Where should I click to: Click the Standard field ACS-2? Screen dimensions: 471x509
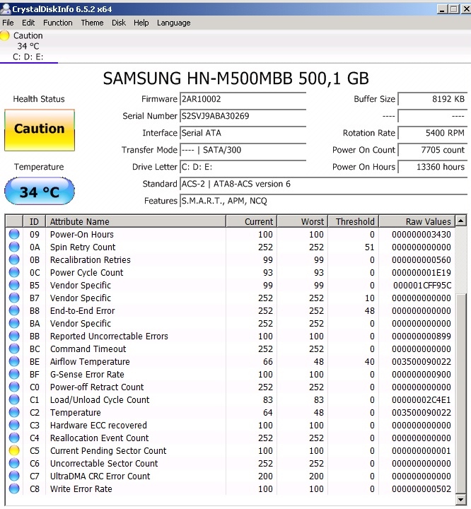point(323,184)
